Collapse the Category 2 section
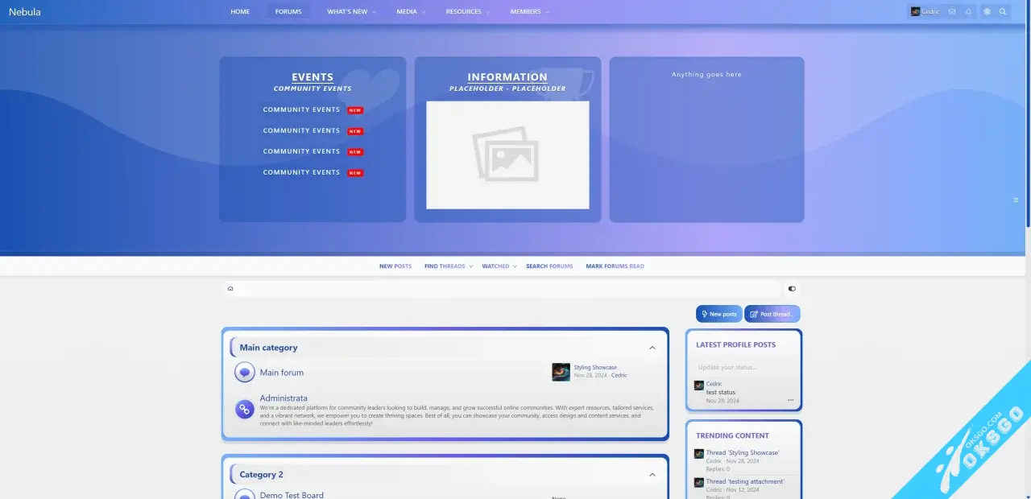This screenshot has width=1031, height=499. [x=652, y=475]
